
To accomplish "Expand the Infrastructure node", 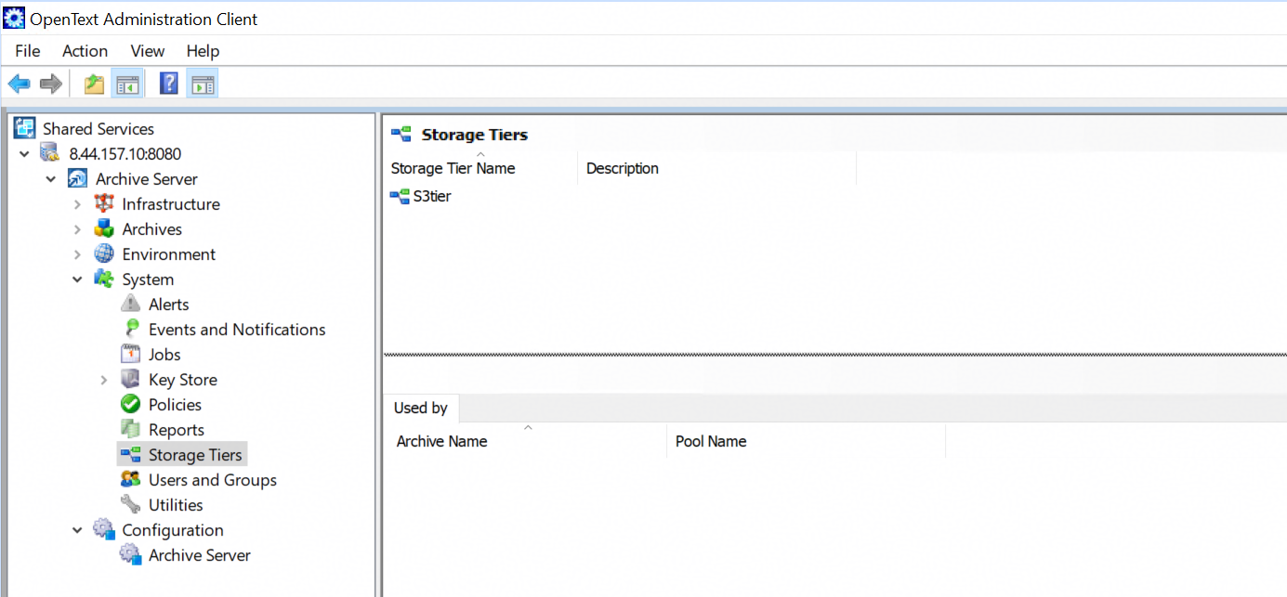I will pos(78,204).
